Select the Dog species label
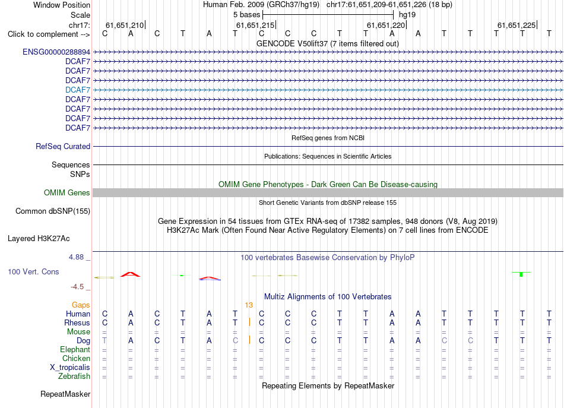This screenshot has height=408, width=564. pyautogui.click(x=83, y=341)
